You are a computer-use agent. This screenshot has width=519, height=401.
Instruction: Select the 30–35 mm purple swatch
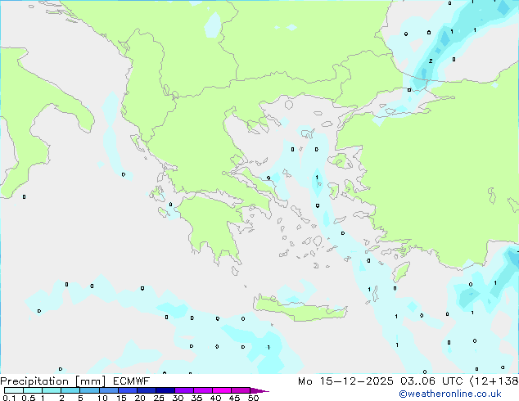pos(183,390)
